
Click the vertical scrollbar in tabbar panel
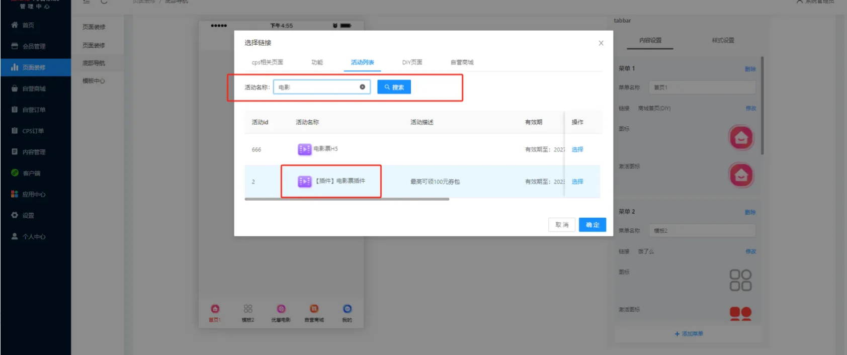click(762, 106)
